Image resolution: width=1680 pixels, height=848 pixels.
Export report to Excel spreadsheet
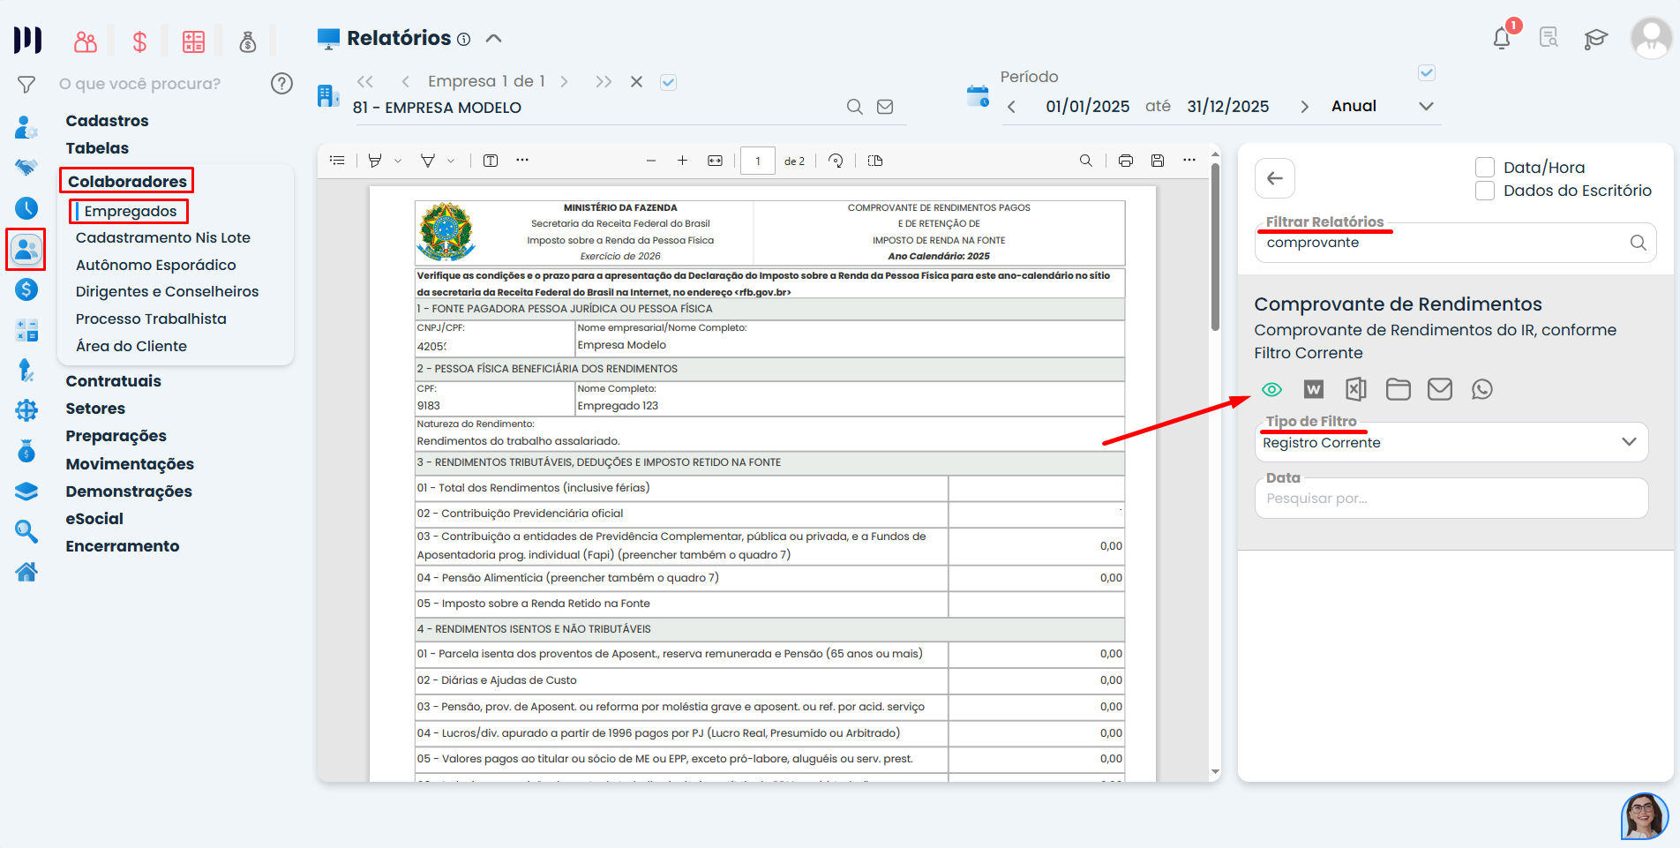pyautogui.click(x=1355, y=389)
